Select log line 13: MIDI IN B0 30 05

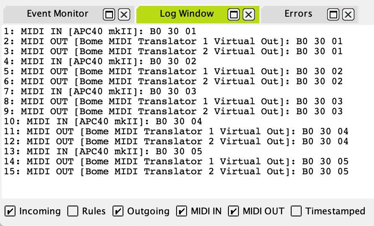coord(103,151)
